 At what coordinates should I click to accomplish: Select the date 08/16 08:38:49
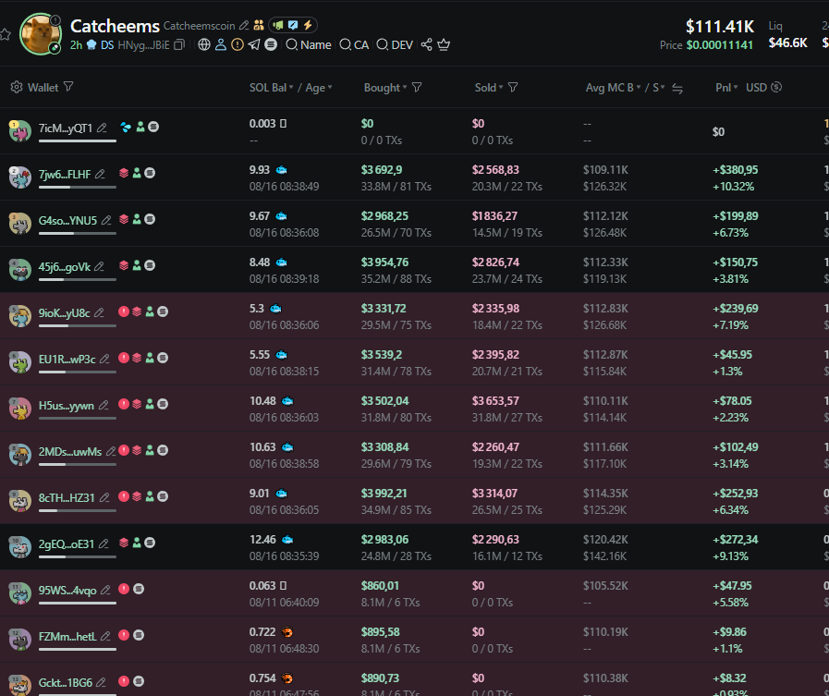(284, 187)
